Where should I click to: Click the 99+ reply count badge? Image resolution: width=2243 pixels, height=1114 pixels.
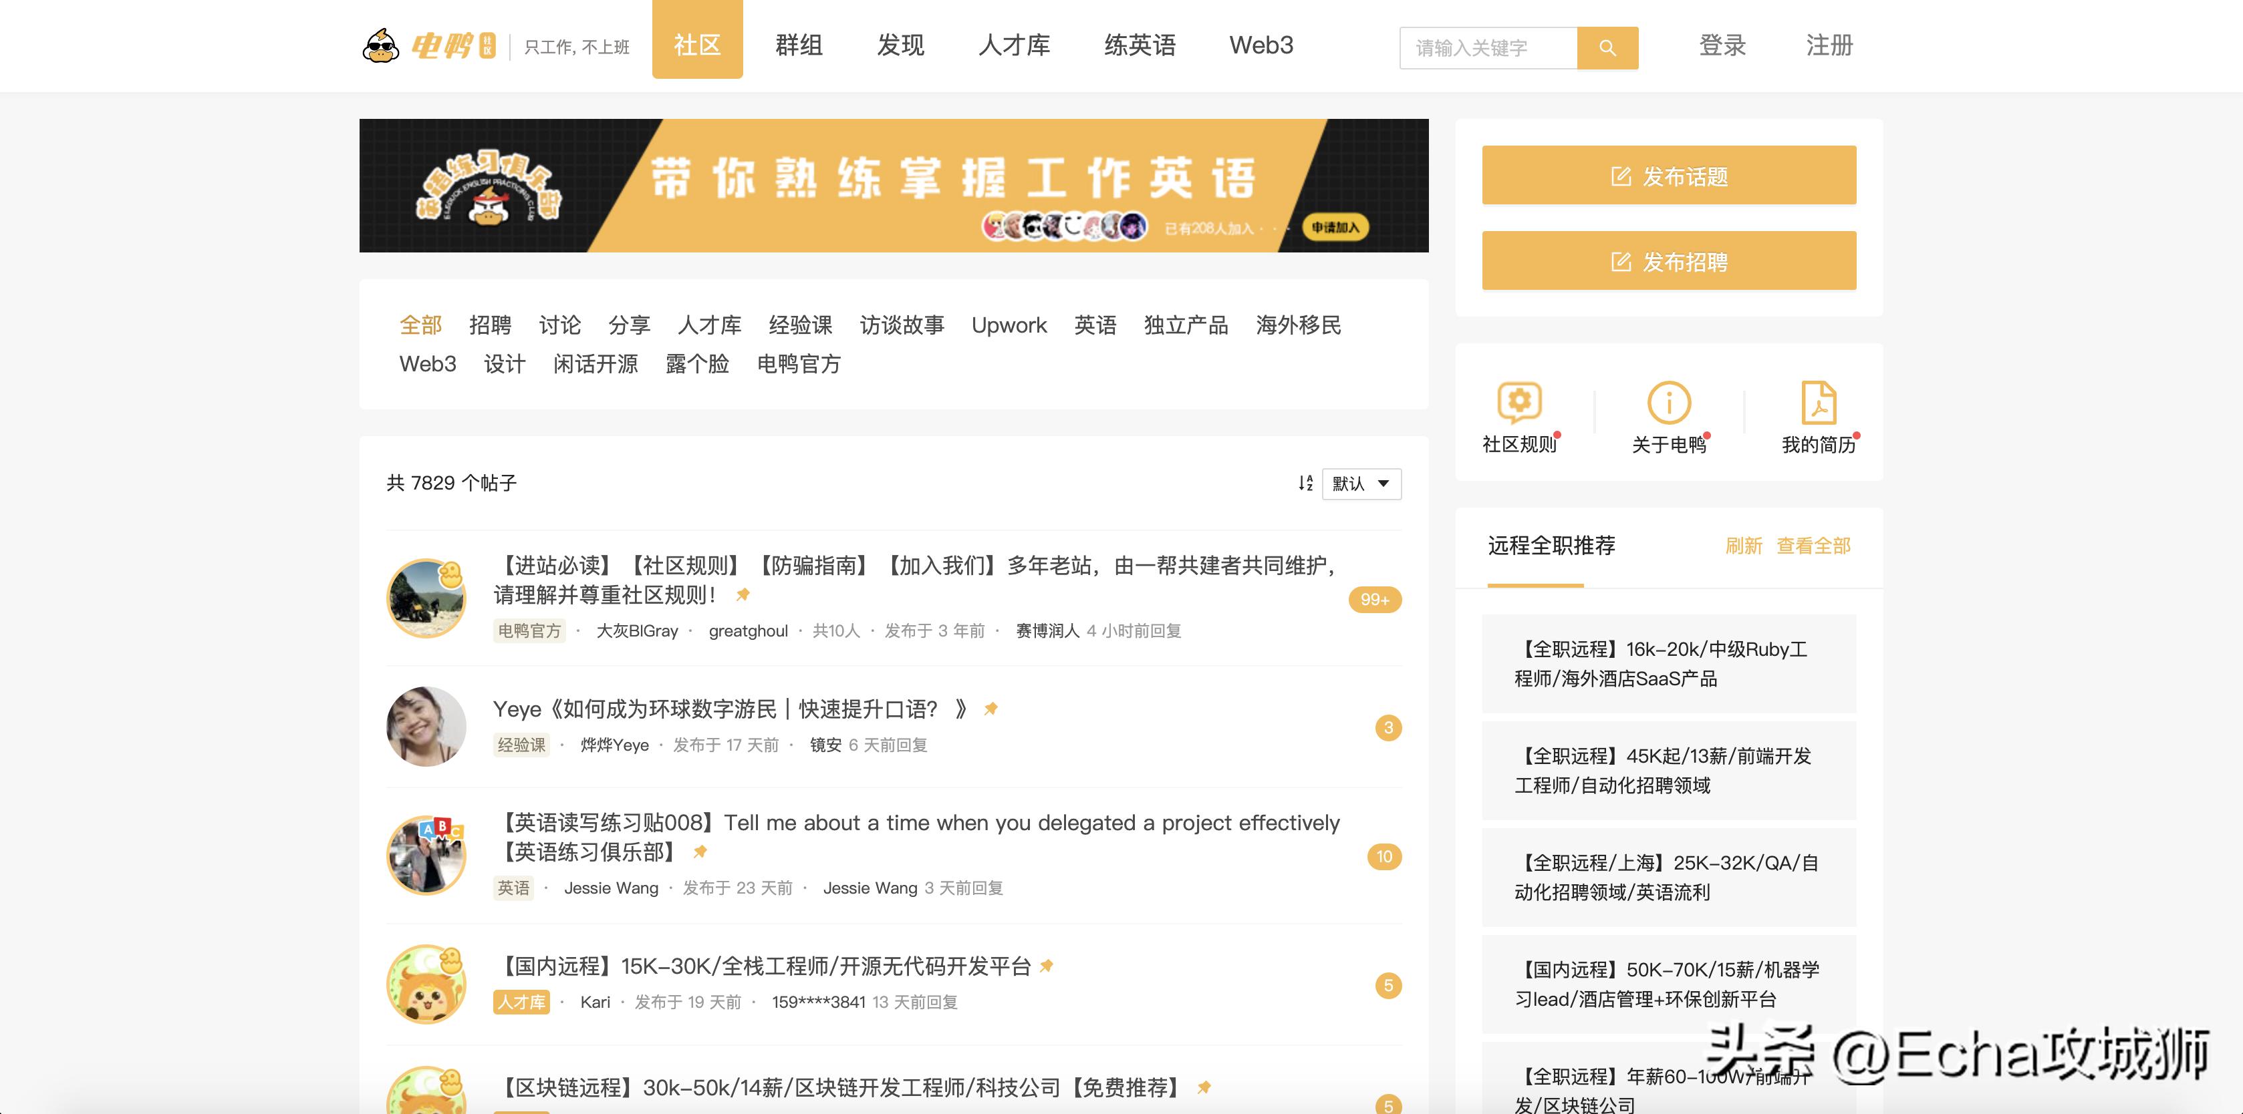[x=1374, y=600]
